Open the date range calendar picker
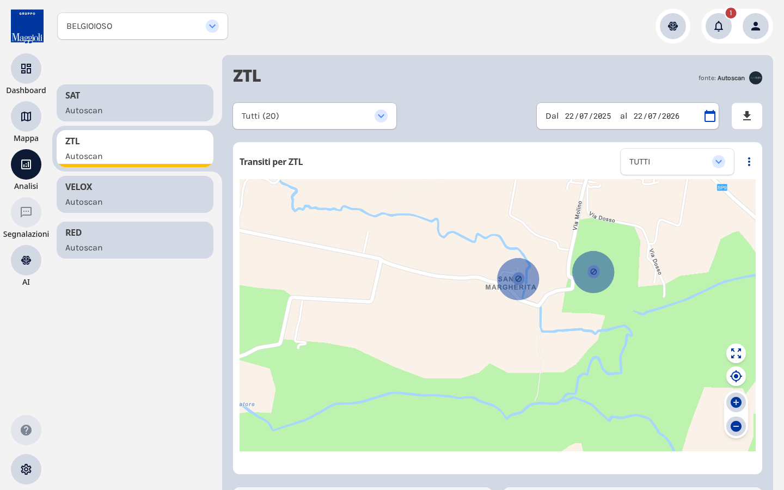Screen dimensions: 784x490 point(710,116)
